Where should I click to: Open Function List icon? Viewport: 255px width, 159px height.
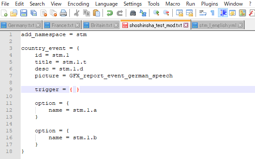click(252, 13)
